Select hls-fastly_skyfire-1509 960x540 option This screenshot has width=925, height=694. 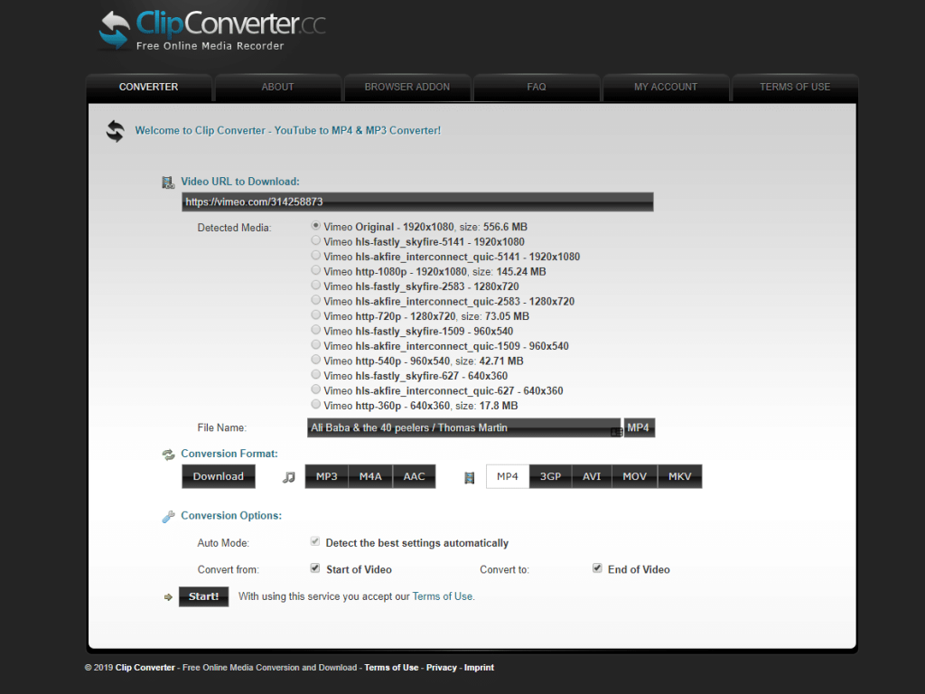(x=316, y=329)
